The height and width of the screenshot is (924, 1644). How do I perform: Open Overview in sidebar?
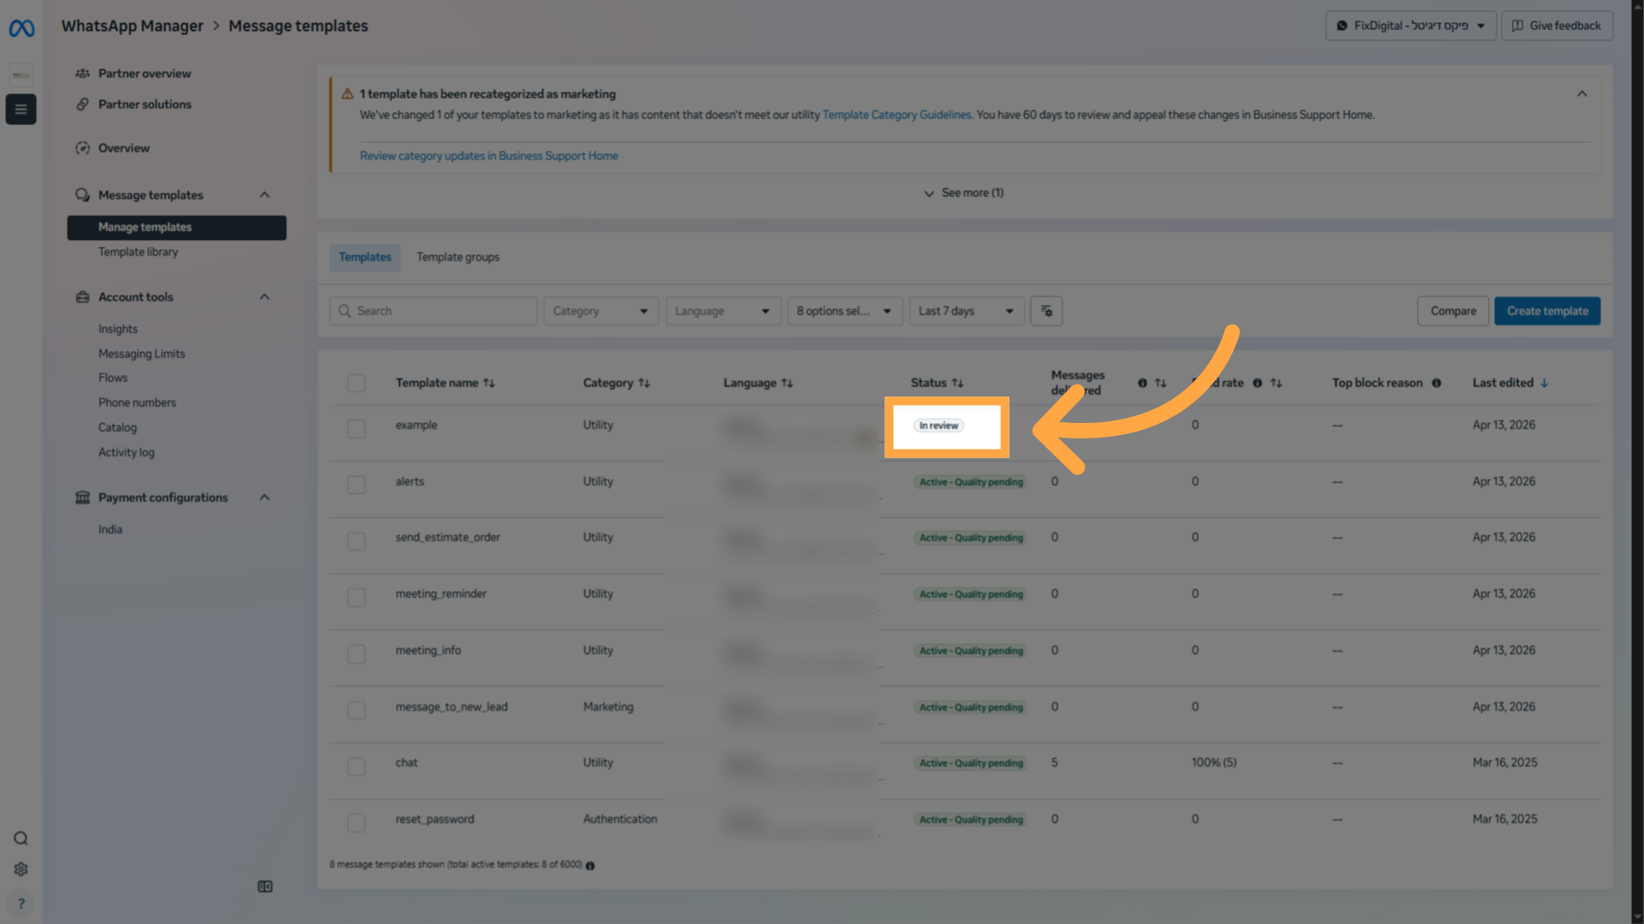point(124,148)
